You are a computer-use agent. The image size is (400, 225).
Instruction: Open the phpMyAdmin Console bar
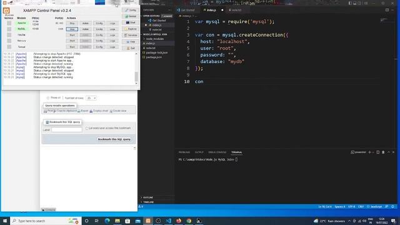tap(48, 210)
